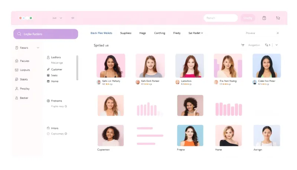
Task: Clear the Provece field with X
Action: (278, 33)
